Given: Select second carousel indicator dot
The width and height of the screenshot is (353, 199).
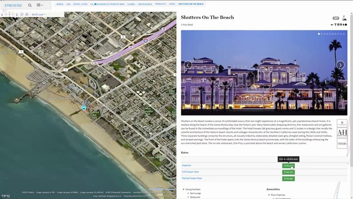Looking at the screenshot, I should [322, 34].
